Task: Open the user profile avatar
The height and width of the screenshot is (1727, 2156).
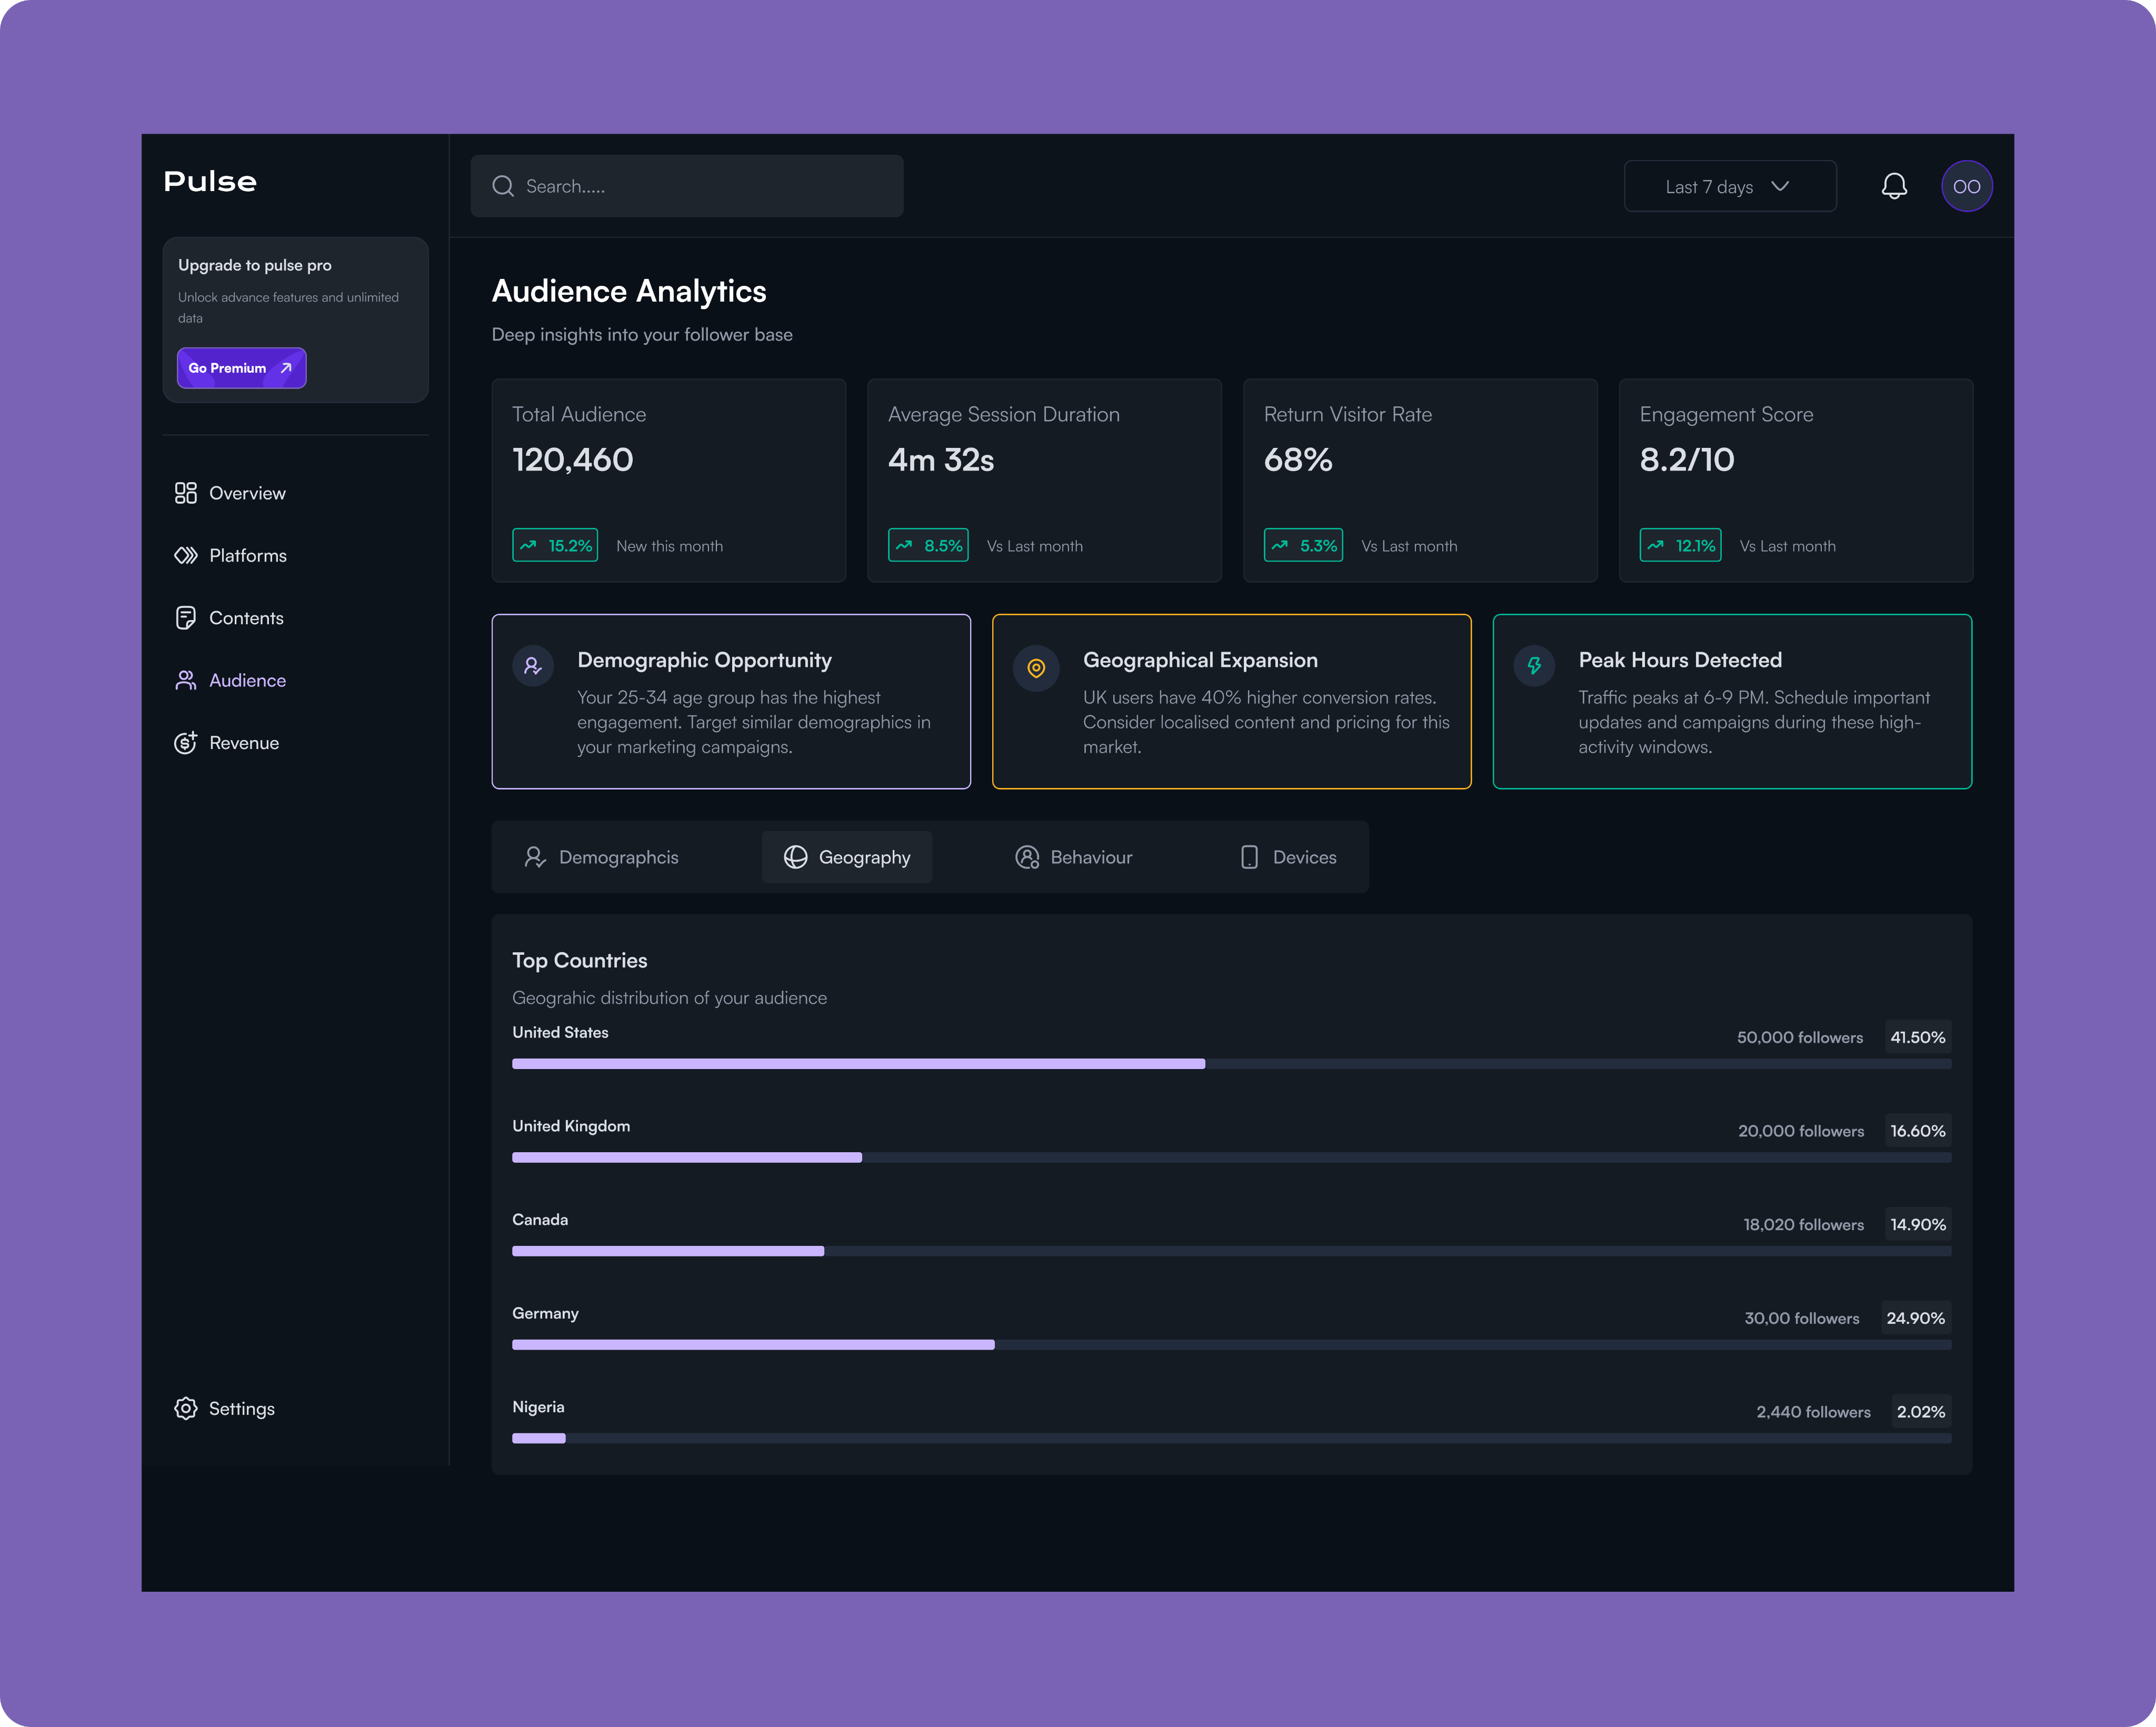Action: click(x=1966, y=186)
